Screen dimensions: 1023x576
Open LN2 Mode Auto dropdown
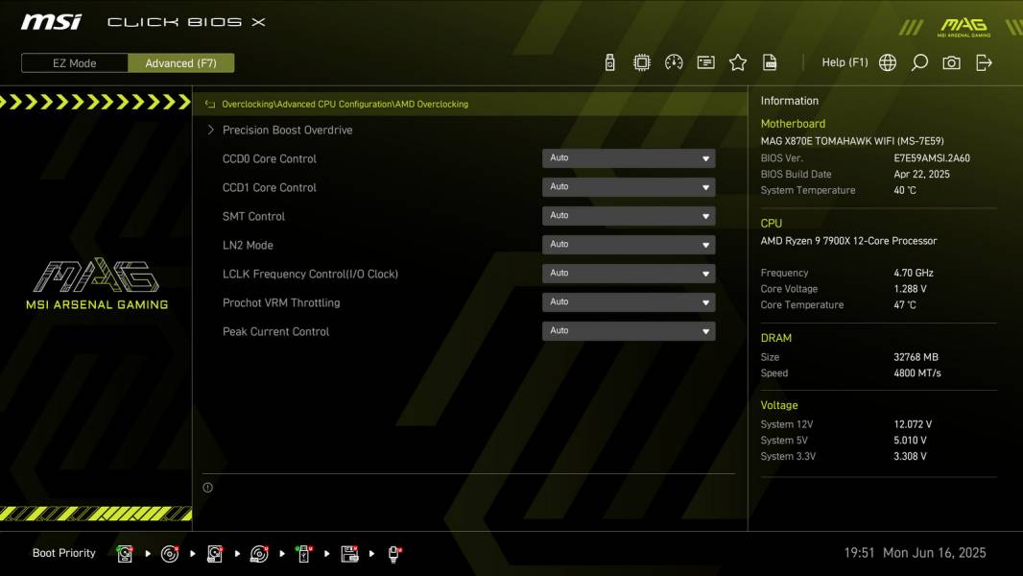coord(629,245)
